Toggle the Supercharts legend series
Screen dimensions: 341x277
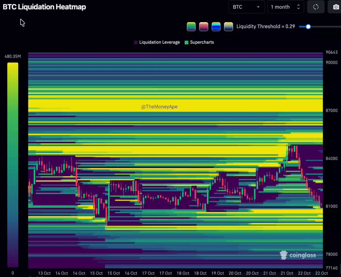click(x=199, y=42)
